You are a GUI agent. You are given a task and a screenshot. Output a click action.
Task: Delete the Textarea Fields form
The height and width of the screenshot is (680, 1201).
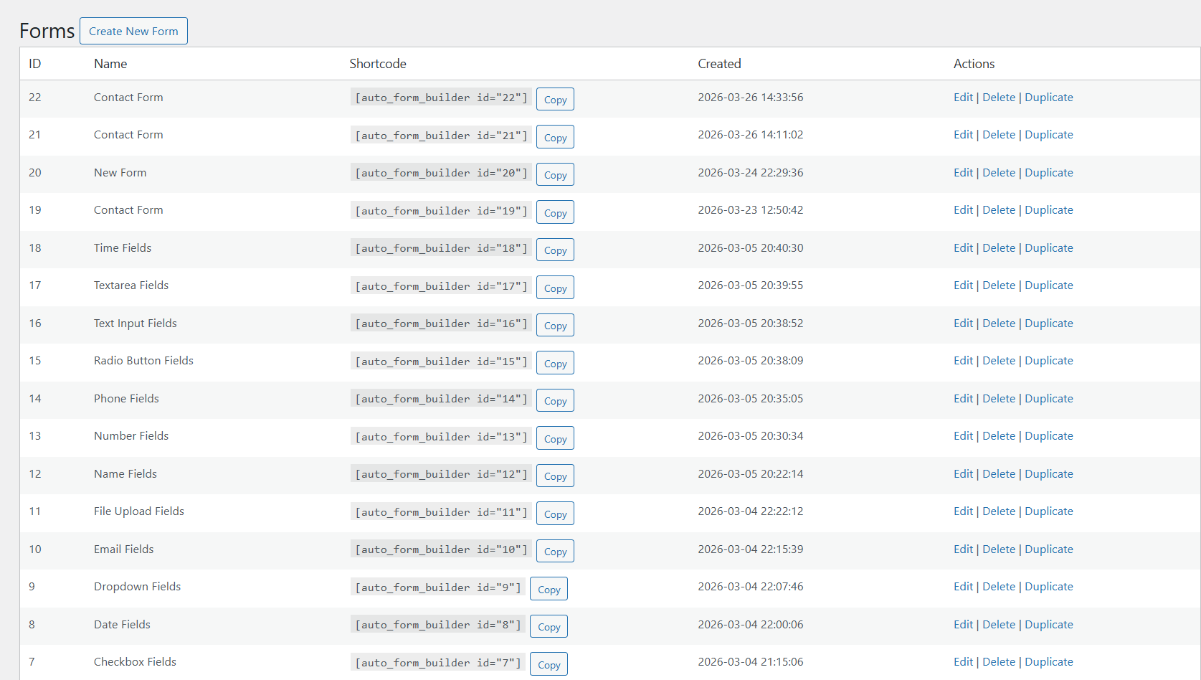998,285
